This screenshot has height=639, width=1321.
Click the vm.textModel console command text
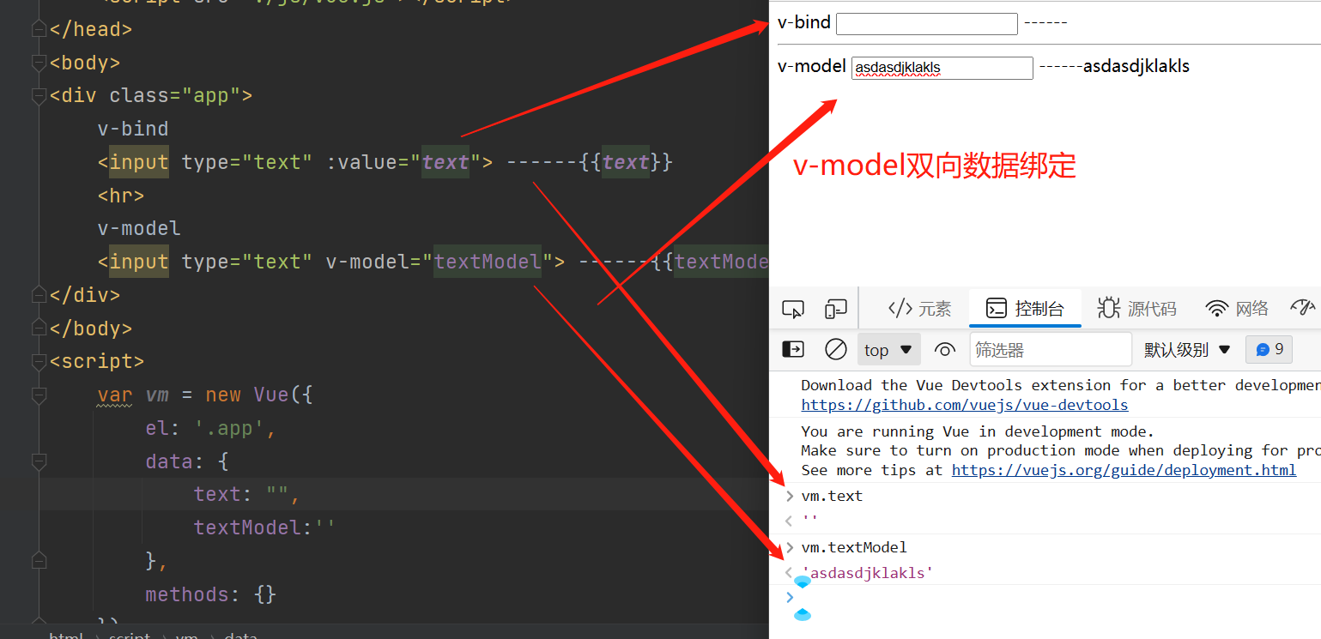pos(854,547)
